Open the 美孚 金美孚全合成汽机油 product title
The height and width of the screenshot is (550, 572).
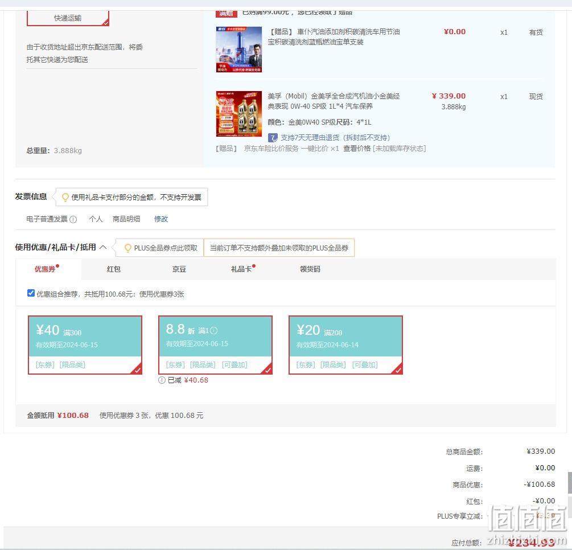pyautogui.click(x=334, y=101)
